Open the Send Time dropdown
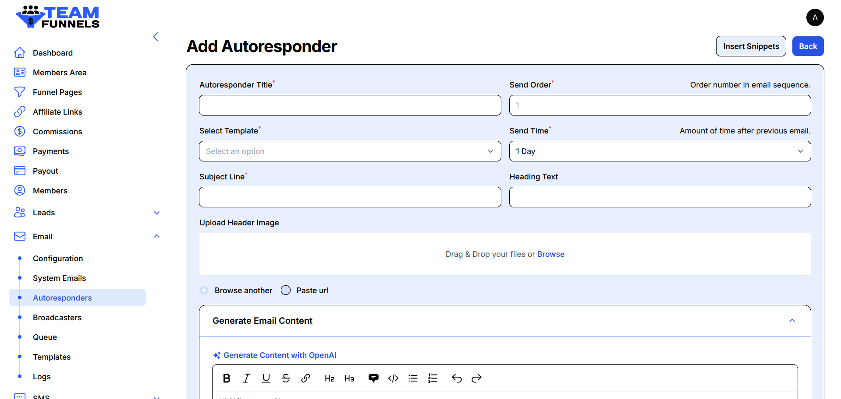 point(660,151)
